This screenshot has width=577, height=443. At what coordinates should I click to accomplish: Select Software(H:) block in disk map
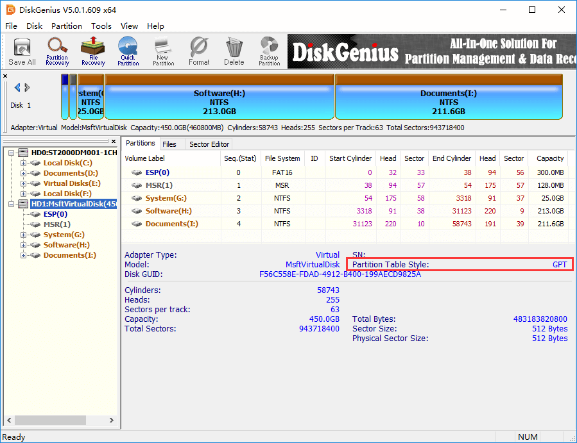(x=220, y=97)
